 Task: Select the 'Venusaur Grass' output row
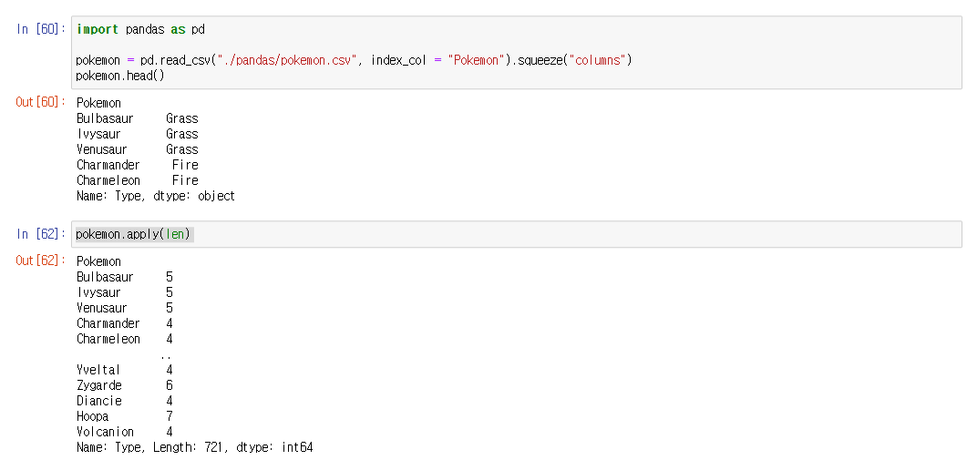(137, 149)
